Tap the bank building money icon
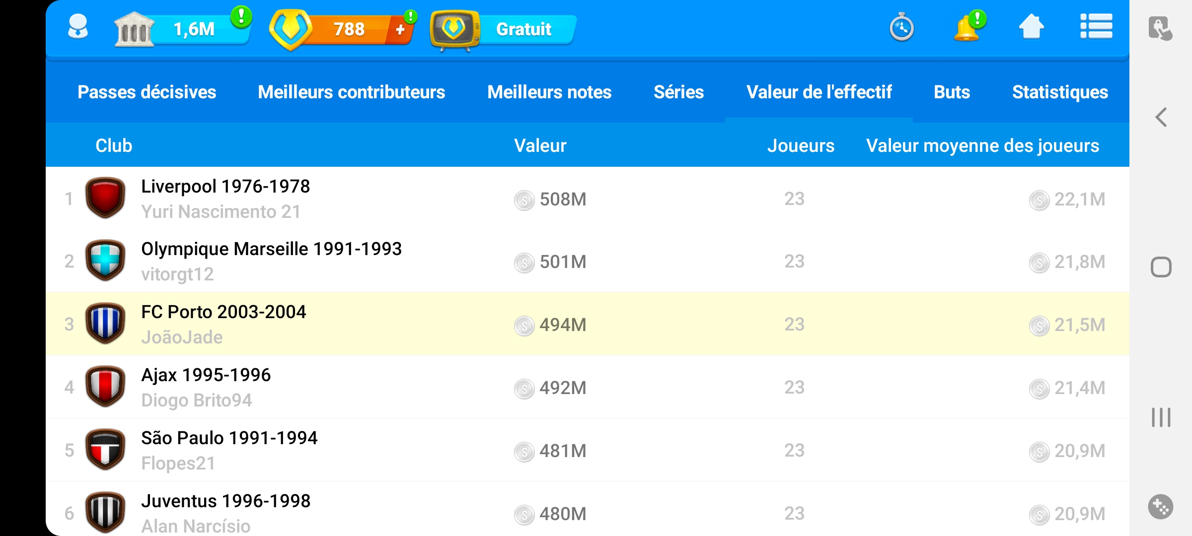The image size is (1192, 536). pyautogui.click(x=134, y=29)
